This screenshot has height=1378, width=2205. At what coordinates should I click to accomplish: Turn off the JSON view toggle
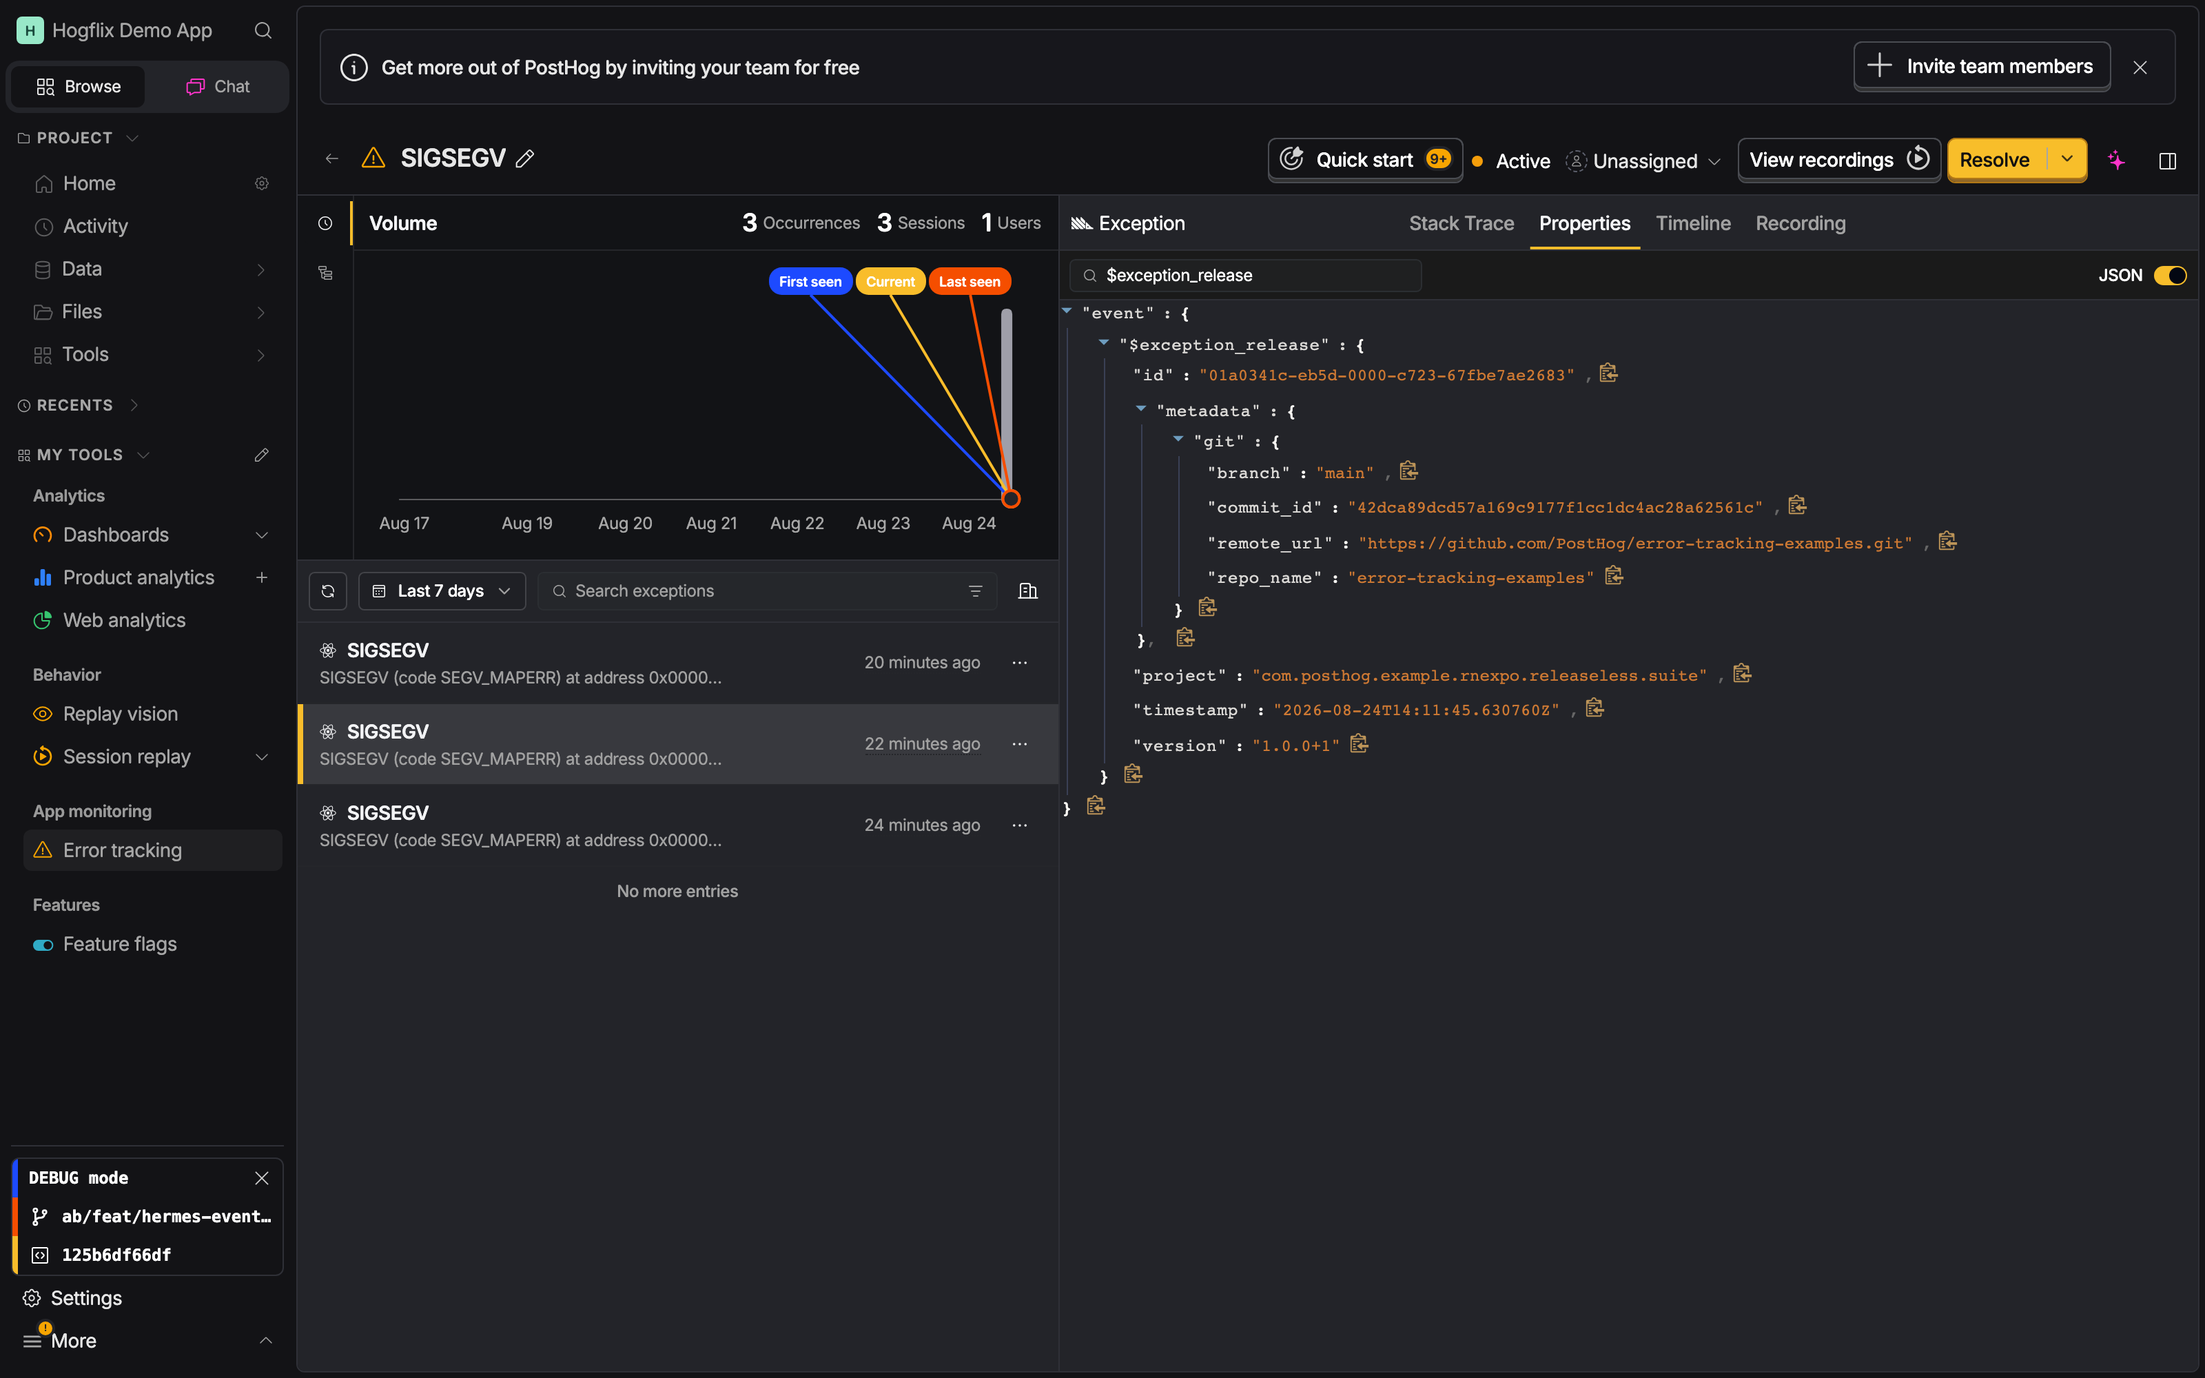coord(2169,275)
